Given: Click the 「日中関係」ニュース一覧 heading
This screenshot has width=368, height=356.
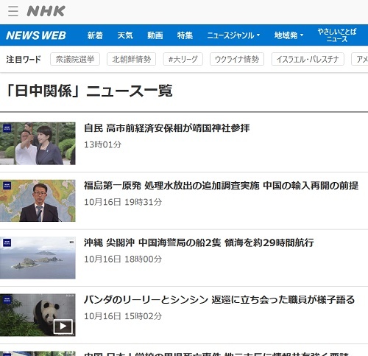Looking at the screenshot, I should click(89, 91).
